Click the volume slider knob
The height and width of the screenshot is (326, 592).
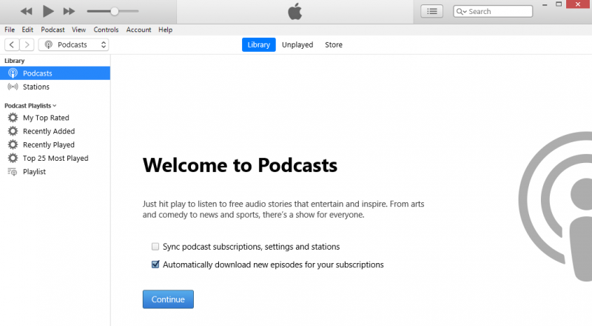pos(115,11)
